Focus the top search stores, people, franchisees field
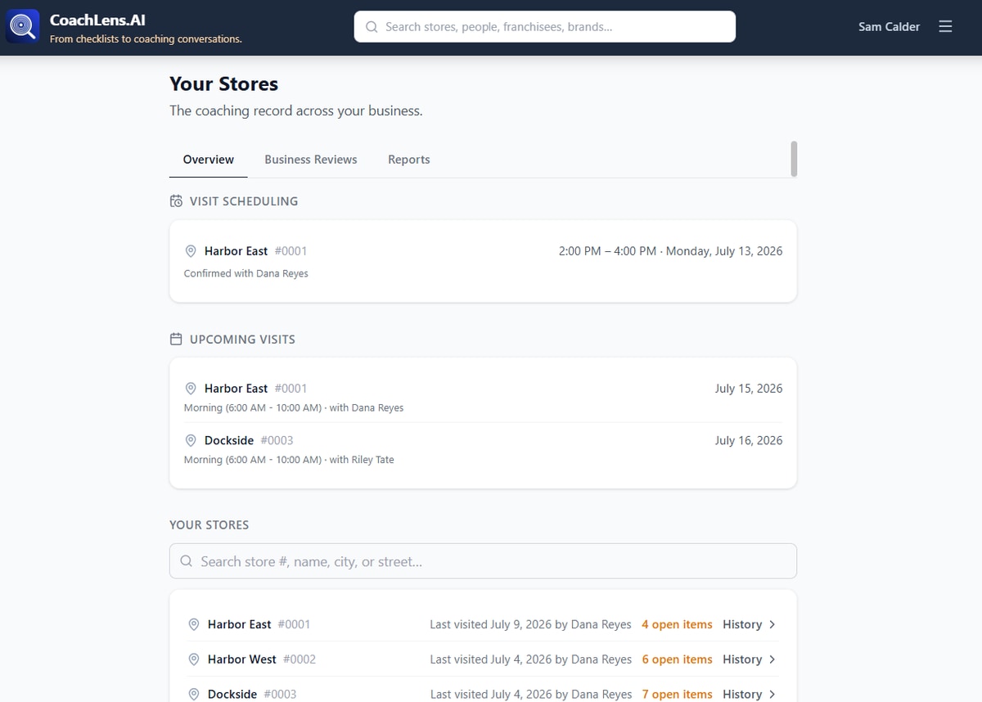Screen dimensions: 982x702 (x=545, y=27)
